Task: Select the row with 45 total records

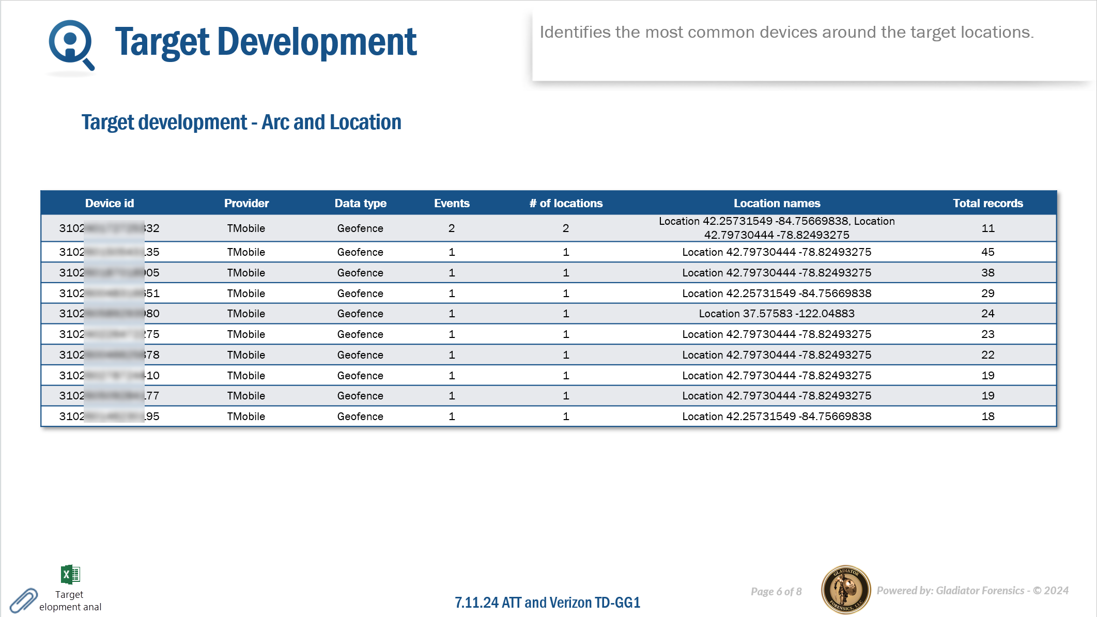Action: pyautogui.click(x=987, y=252)
